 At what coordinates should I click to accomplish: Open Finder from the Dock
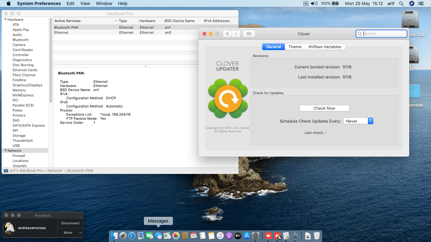[114, 236]
